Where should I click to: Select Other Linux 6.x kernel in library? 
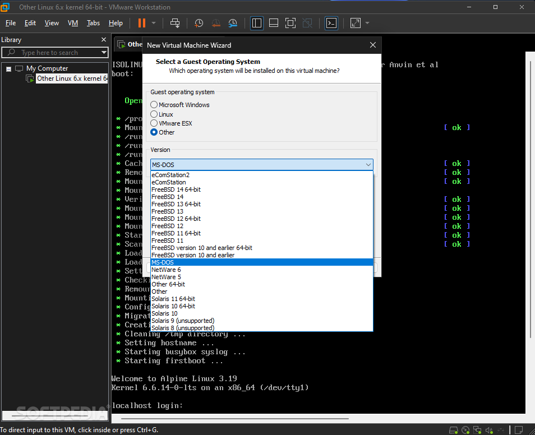click(x=72, y=78)
